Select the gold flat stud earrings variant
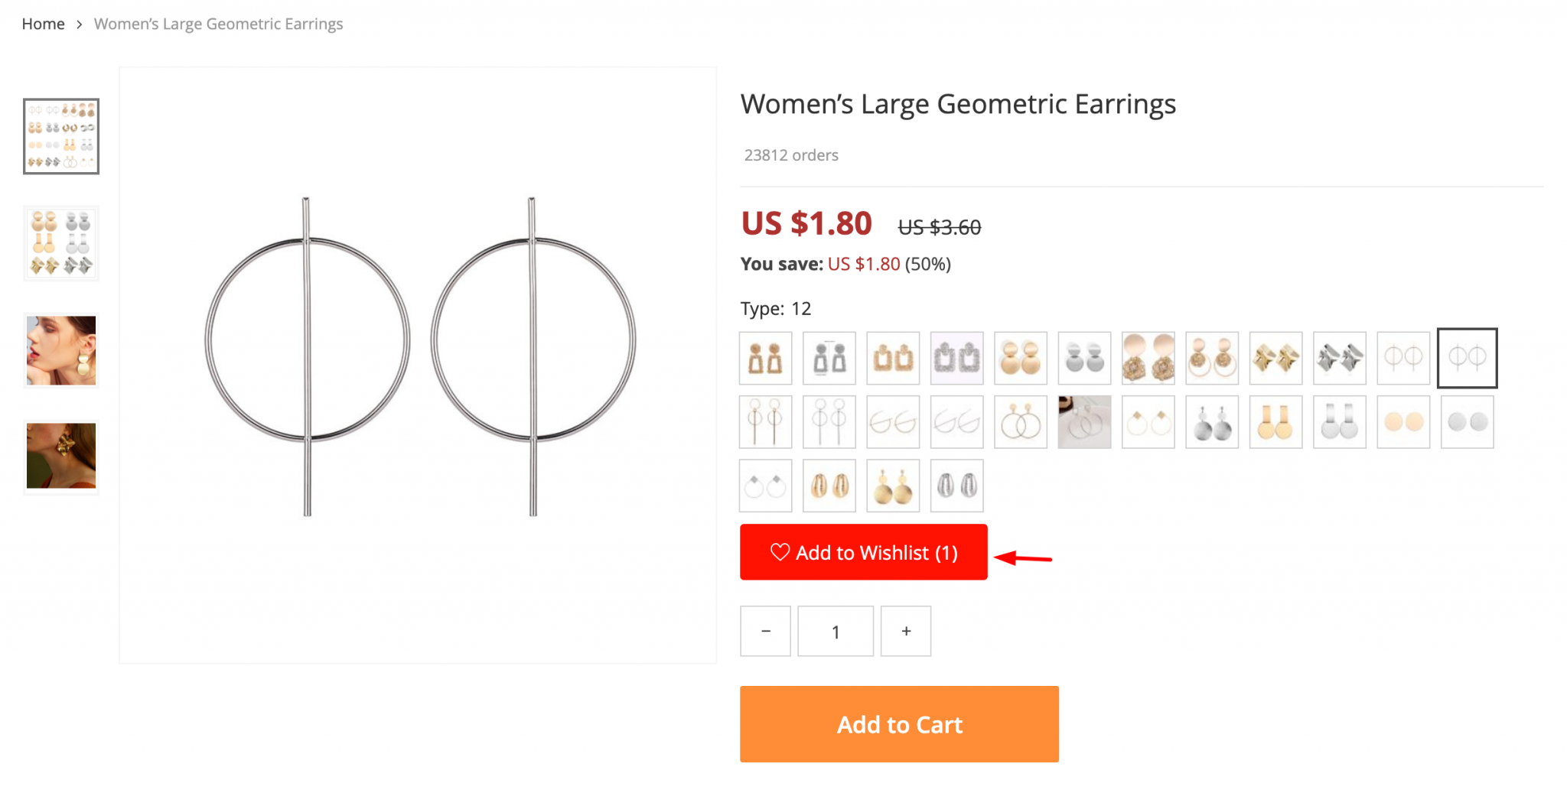This screenshot has width=1567, height=793. pyautogui.click(x=1403, y=421)
